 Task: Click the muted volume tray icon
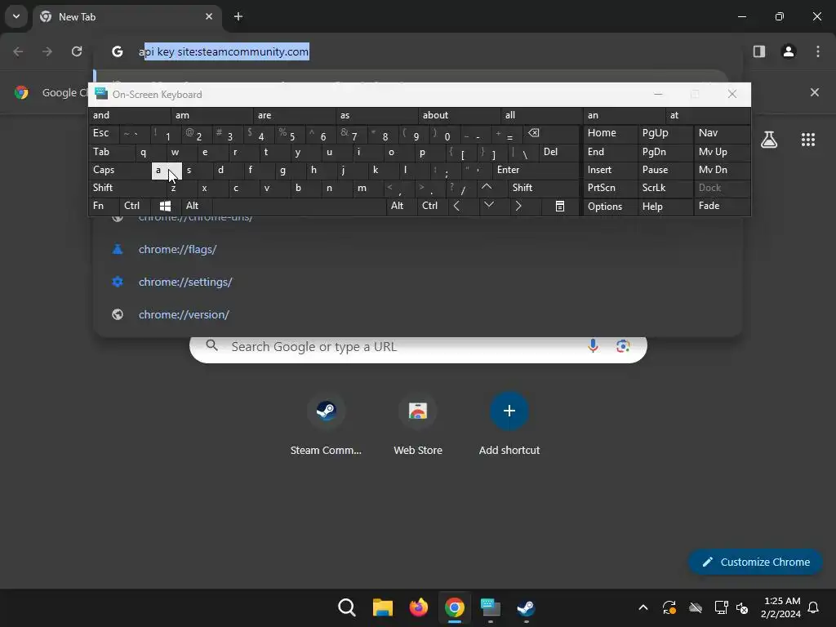(741, 607)
